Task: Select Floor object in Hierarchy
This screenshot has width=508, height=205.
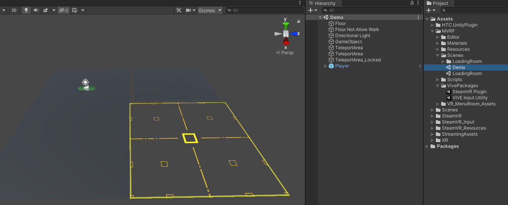Action: coord(341,23)
